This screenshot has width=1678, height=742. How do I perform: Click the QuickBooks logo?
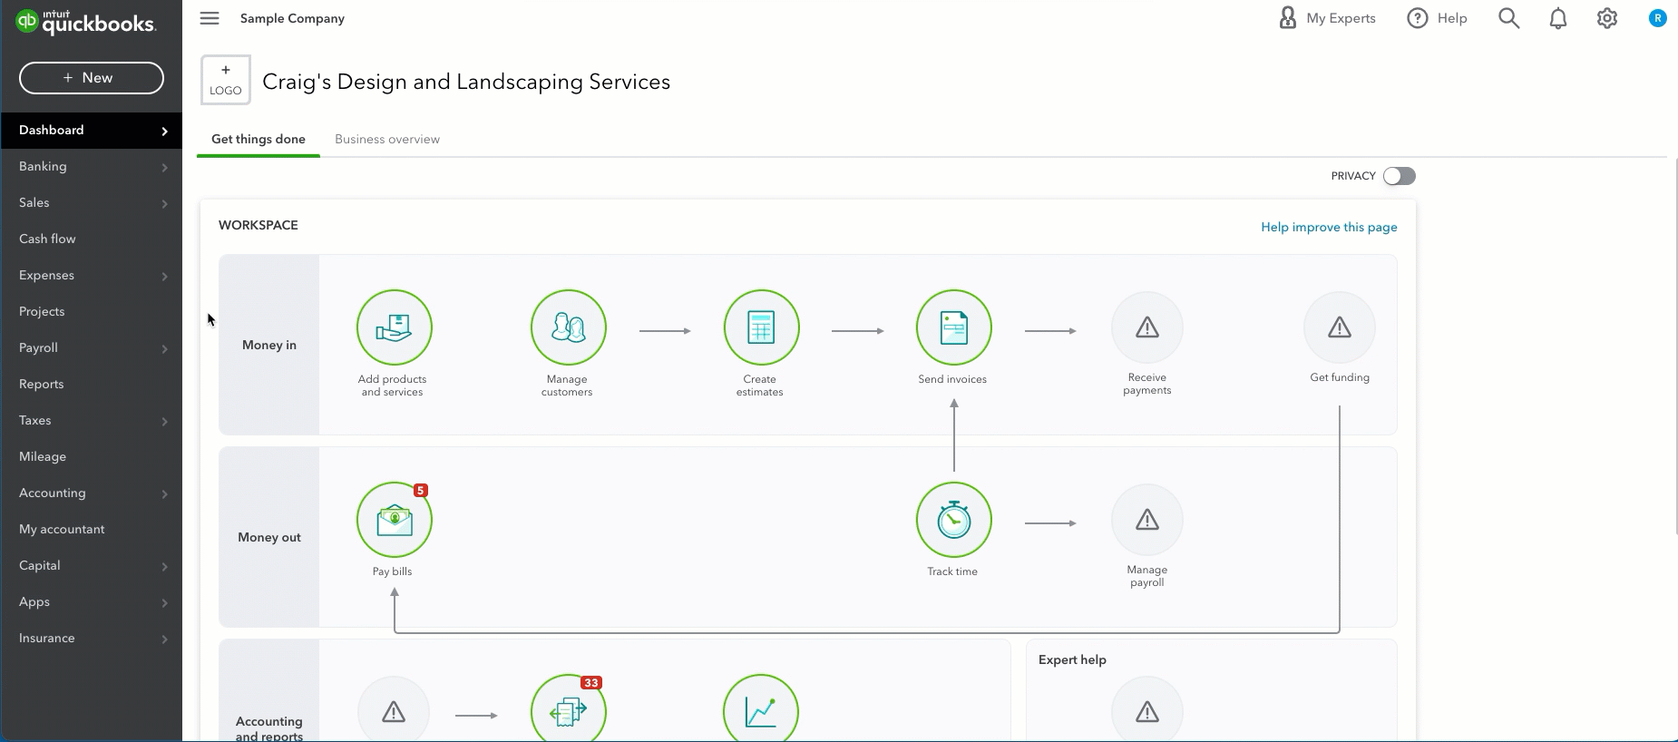pos(86,22)
